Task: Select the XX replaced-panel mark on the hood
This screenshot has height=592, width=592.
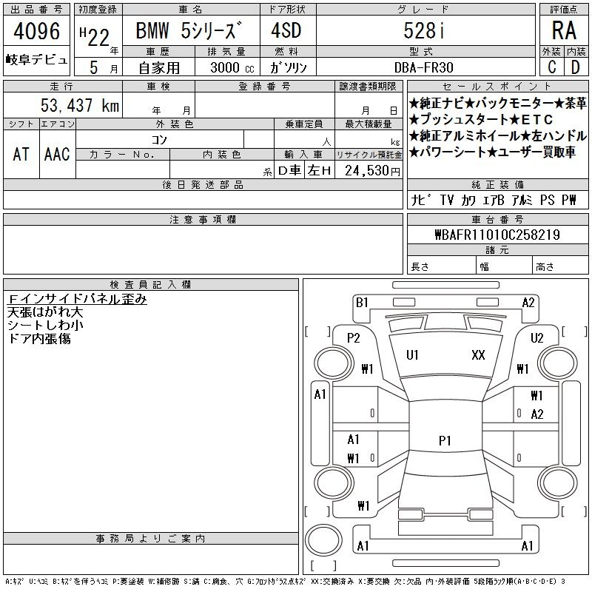Action: (478, 355)
